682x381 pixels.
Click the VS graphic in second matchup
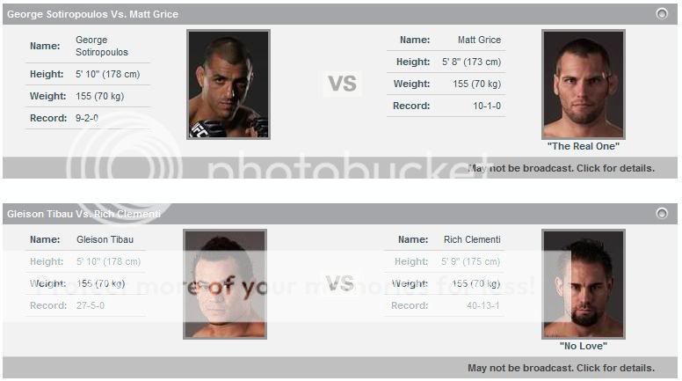tap(340, 283)
